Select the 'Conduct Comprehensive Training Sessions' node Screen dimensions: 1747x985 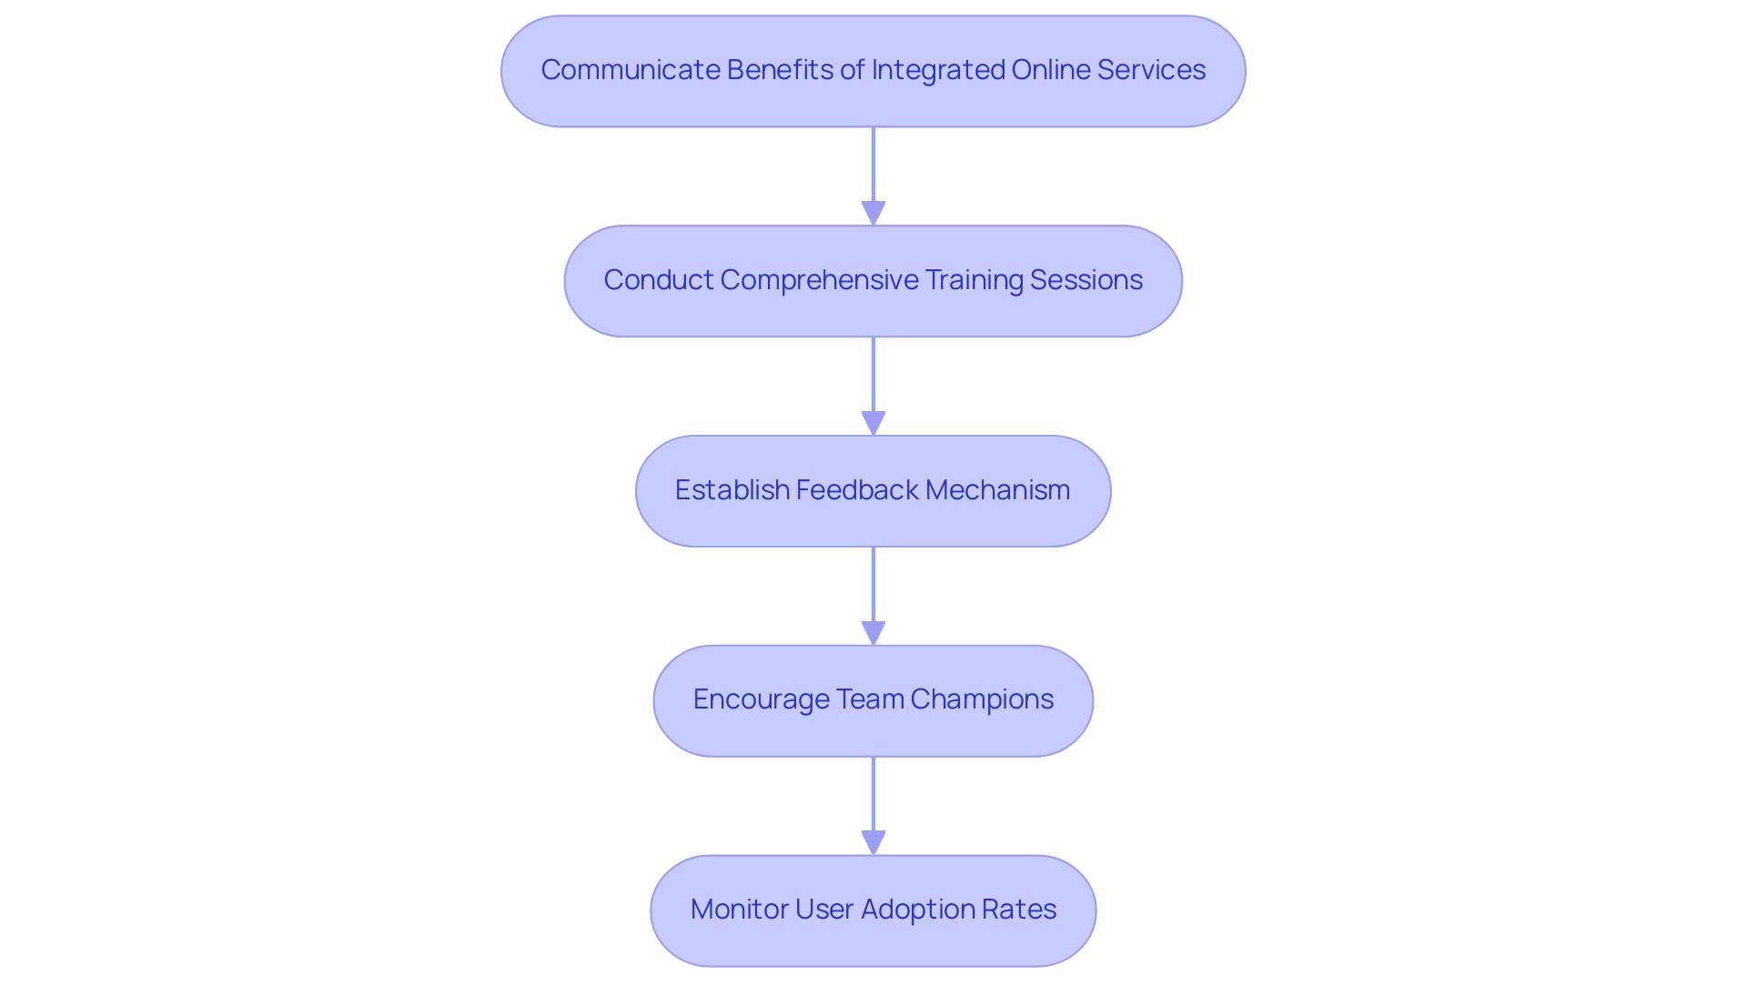click(x=873, y=279)
